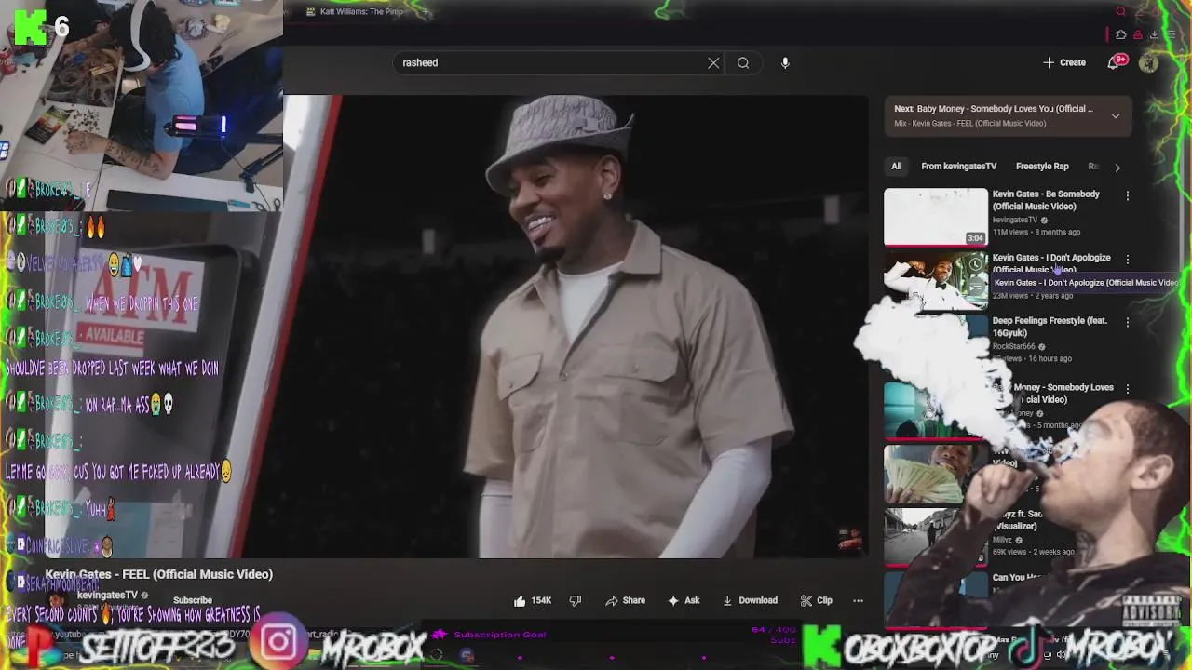Open the Instagram icon on stream overlay

point(278,643)
